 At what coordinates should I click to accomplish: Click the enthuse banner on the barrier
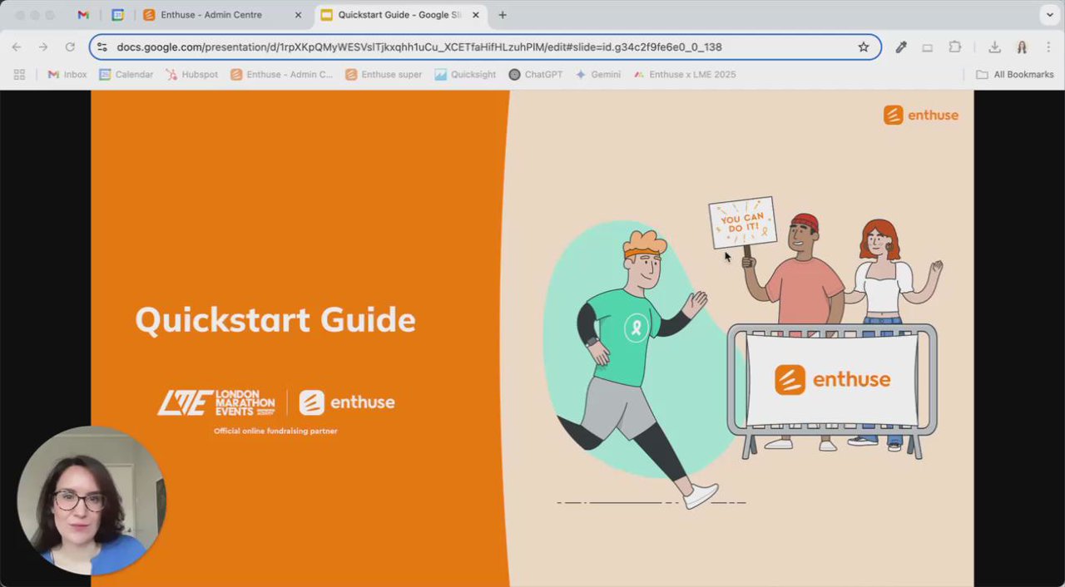point(832,379)
